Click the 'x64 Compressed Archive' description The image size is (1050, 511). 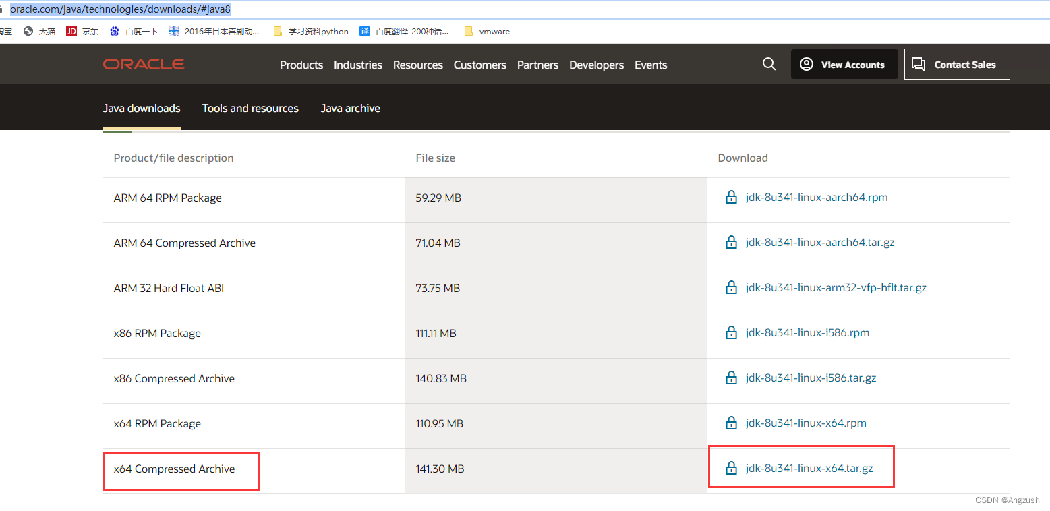click(174, 469)
